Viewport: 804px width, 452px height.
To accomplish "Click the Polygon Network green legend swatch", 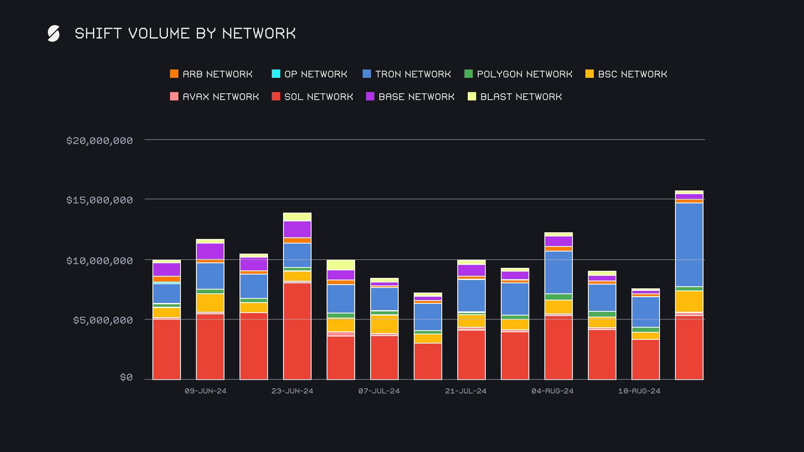I will [469, 74].
